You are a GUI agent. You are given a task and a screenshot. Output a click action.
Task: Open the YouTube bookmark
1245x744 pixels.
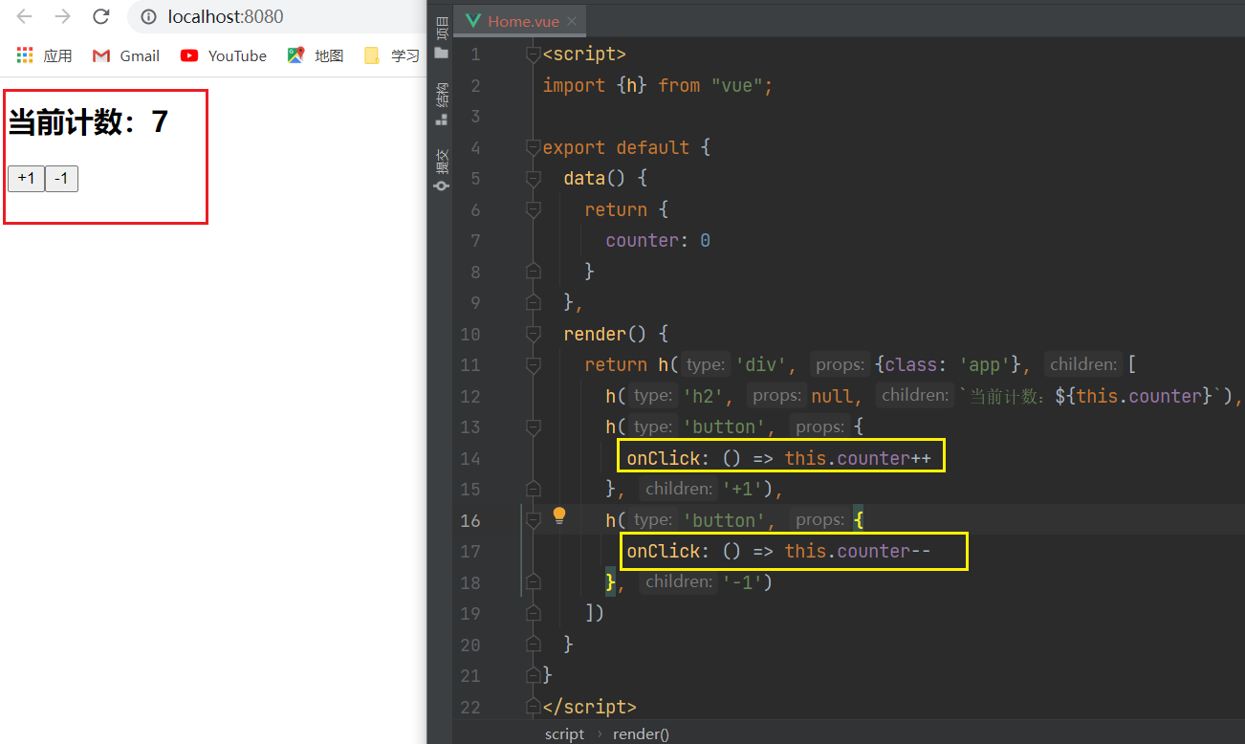pos(224,55)
